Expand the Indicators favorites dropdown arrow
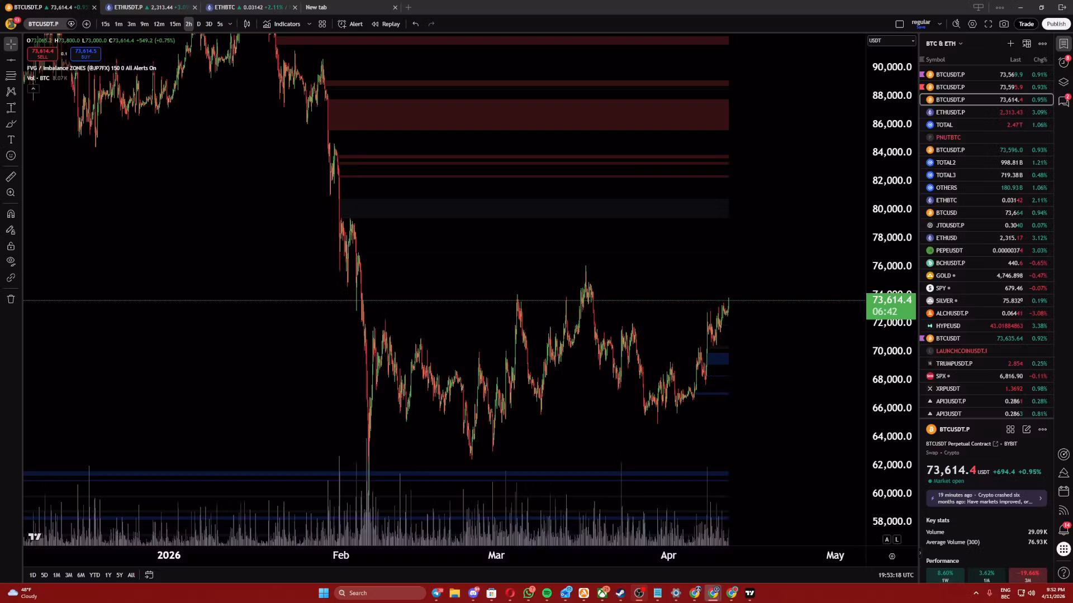Viewport: 1073px width, 603px height. (309, 24)
